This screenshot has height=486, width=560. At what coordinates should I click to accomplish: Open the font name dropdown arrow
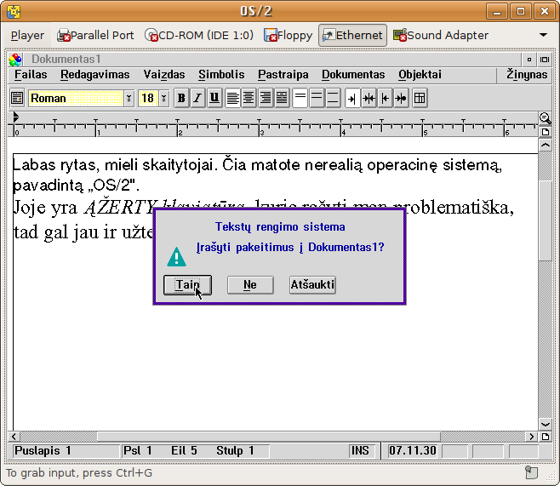(129, 98)
